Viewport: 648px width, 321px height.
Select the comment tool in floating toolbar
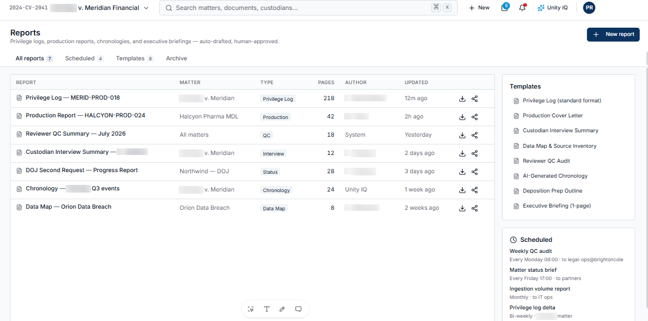coord(298,309)
